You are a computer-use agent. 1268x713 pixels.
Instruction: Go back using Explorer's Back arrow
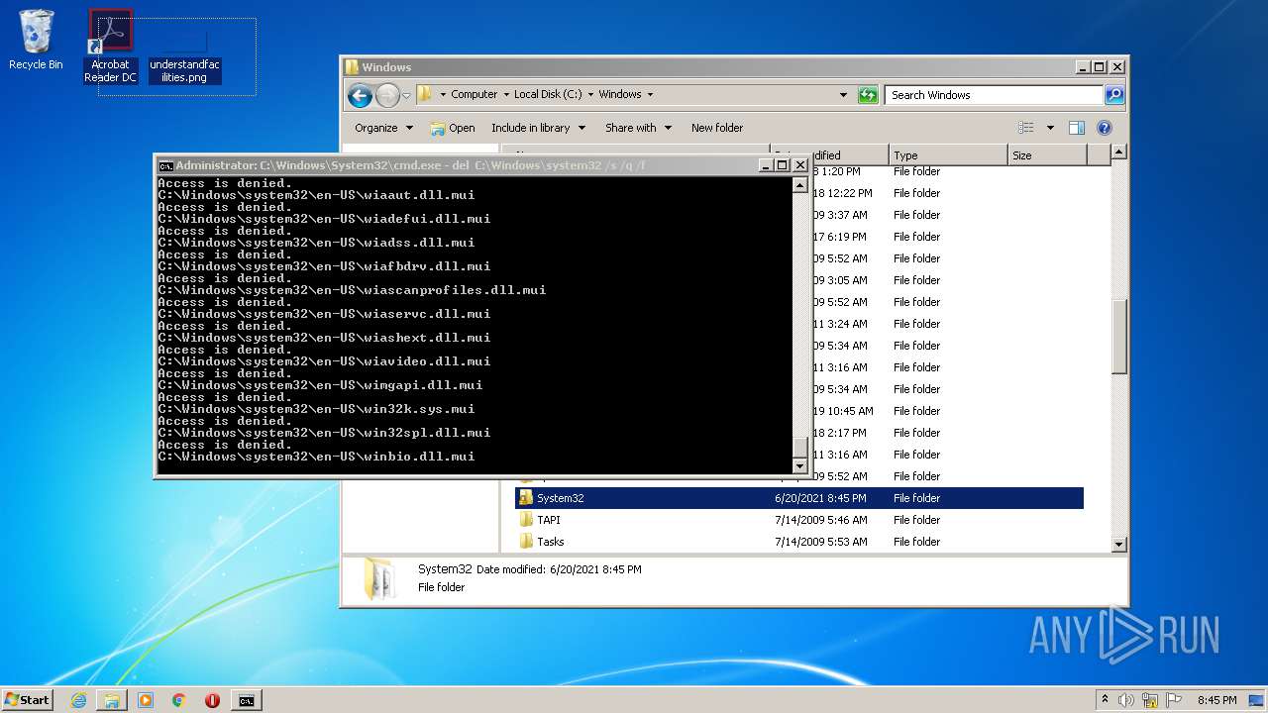coord(360,95)
